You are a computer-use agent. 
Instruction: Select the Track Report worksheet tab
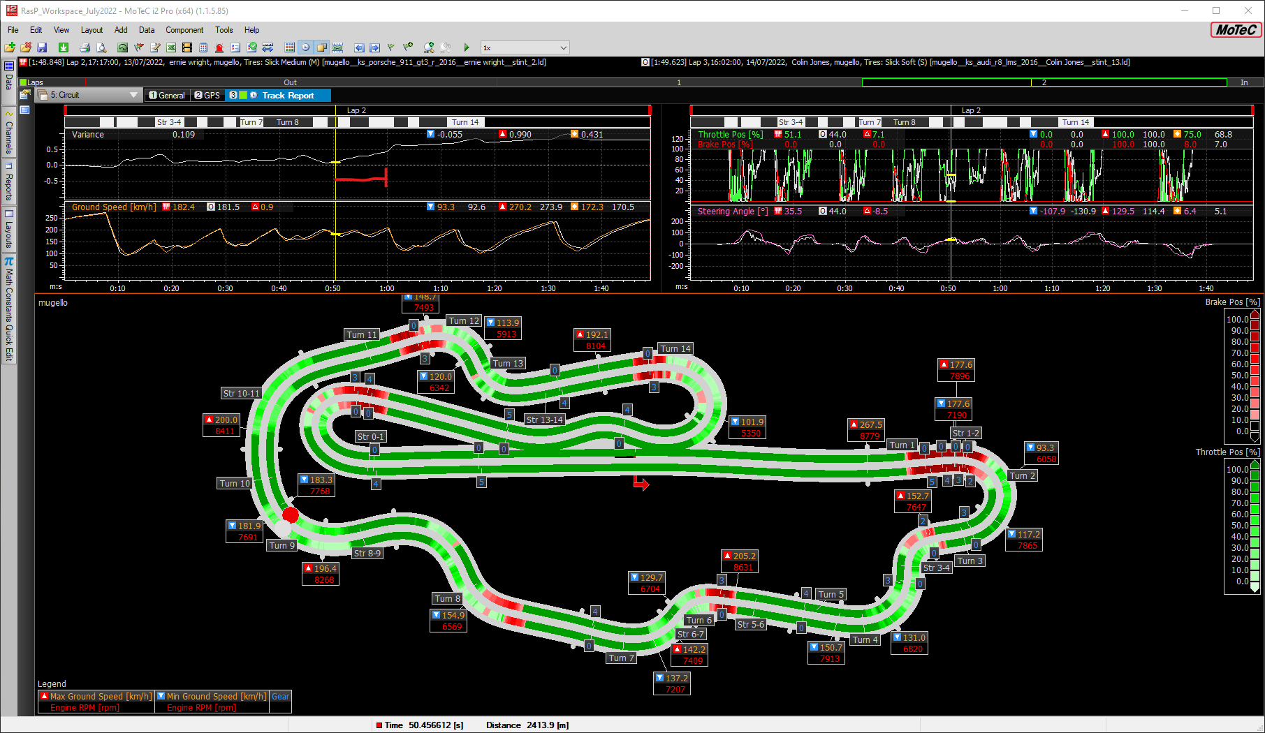point(278,96)
